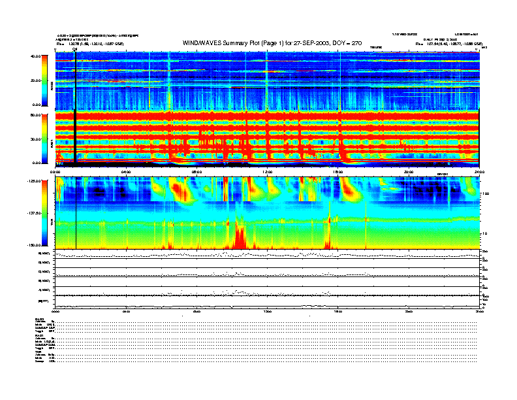Click the 24:00 tick below RAD1 panel
This screenshot has width=517, height=400.
click(x=479, y=172)
